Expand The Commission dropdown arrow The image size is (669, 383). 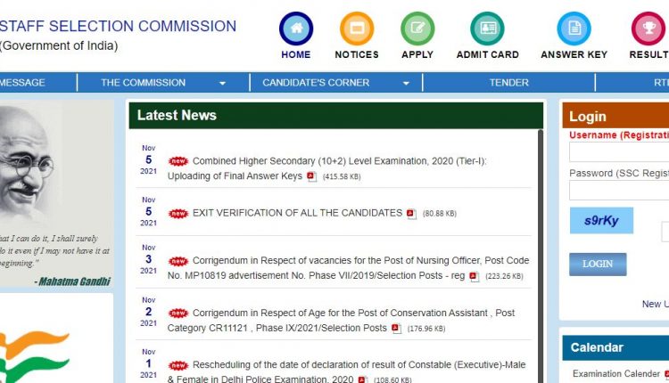point(223,83)
